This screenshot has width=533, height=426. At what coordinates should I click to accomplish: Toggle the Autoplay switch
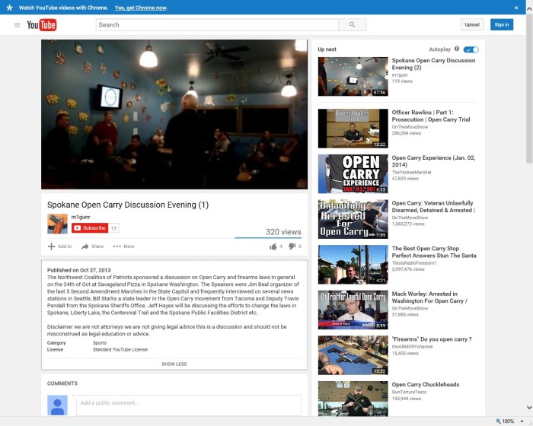point(471,49)
